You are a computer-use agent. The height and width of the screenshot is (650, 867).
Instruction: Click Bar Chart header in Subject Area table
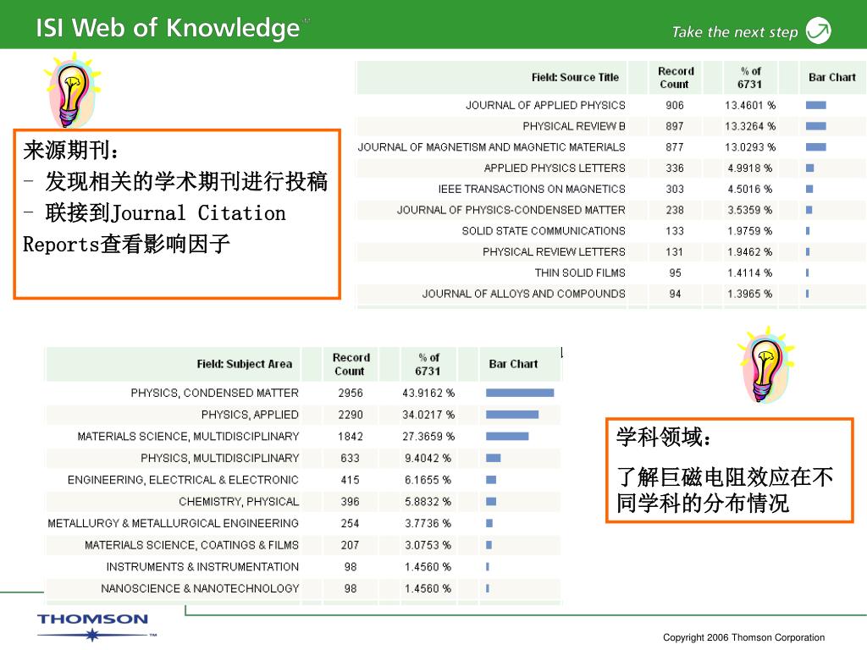click(x=513, y=364)
